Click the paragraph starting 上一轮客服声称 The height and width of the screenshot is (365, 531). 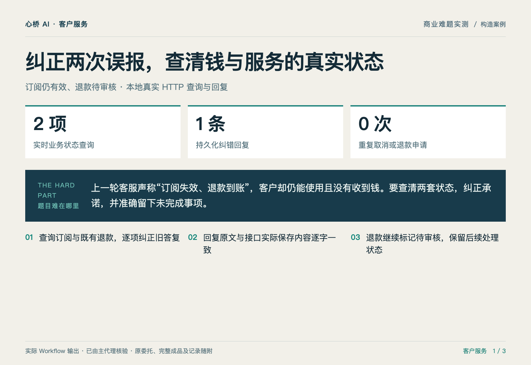291,195
